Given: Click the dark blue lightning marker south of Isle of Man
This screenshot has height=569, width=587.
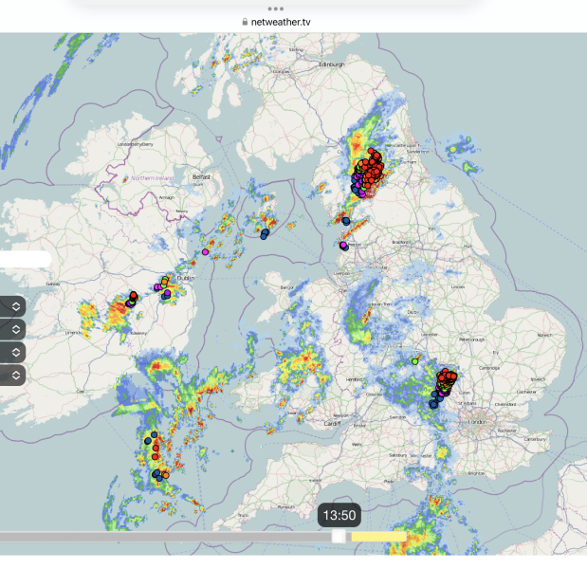Looking at the screenshot, I should [x=265, y=234].
